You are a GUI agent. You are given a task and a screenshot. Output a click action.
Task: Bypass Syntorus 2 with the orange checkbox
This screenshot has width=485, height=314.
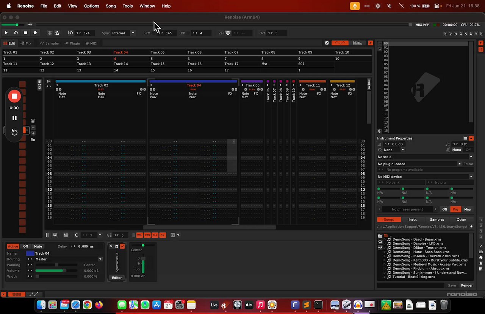coord(122,246)
